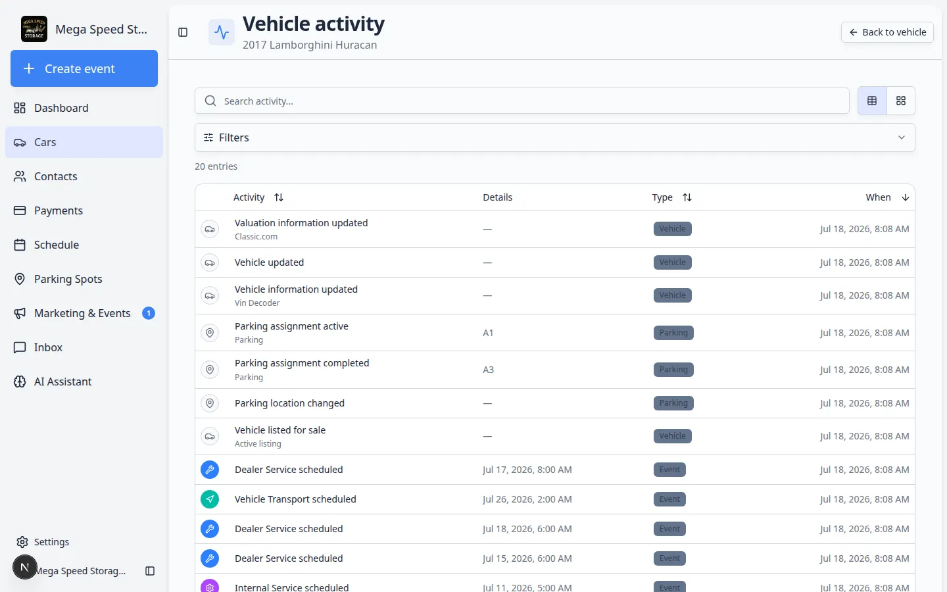Screen dimensions: 947x592
Task: Sort by Type column
Action: [672, 197]
